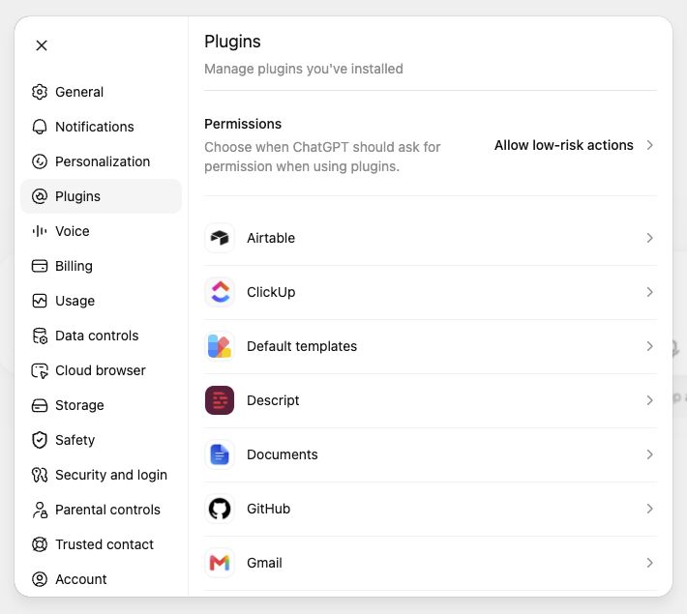
Task: Expand permissions chevron beside Allow low-risk actions
Action: tap(650, 145)
